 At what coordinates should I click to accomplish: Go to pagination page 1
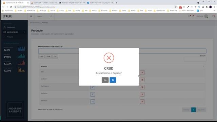(x=194, y=110)
